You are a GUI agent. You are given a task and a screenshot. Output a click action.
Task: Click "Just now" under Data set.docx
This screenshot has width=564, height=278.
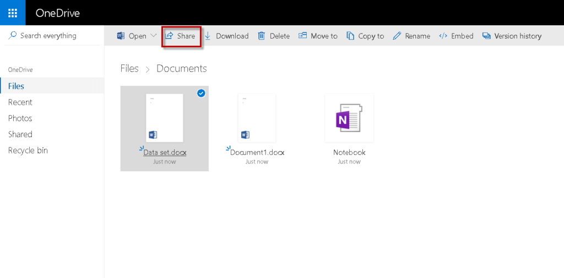pyautogui.click(x=164, y=162)
